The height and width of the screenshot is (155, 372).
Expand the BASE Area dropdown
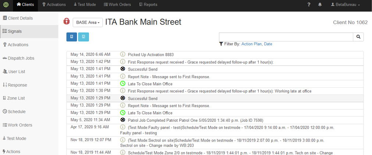click(88, 23)
